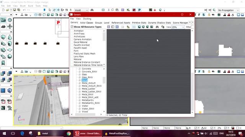
Task: Toggle the scale snap checkbox beside 2%
Action: coord(225,128)
